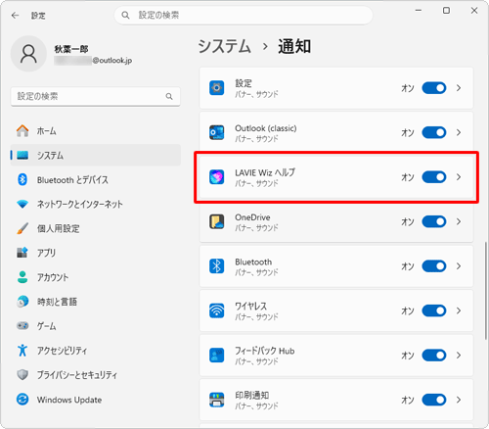
Task: Click the ホーム house icon
Action: (x=22, y=131)
